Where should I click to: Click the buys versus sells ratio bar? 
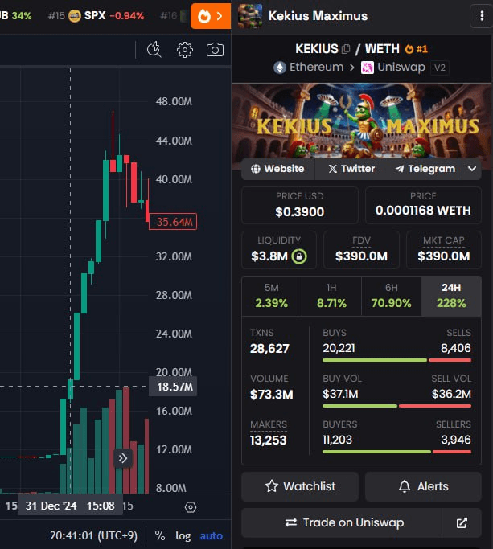point(396,360)
